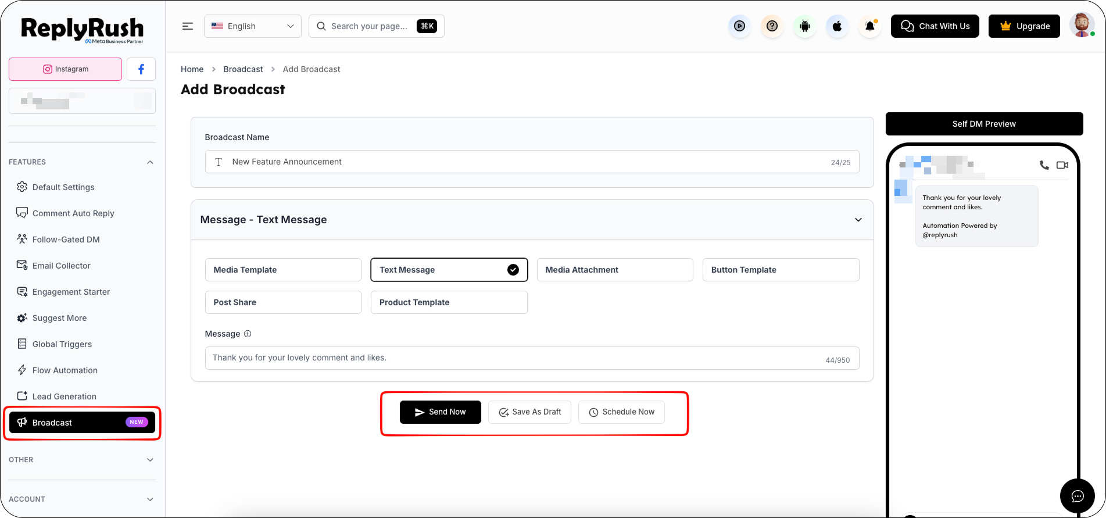Collapse the Message - Text Message panel
The height and width of the screenshot is (518, 1106).
click(x=858, y=220)
